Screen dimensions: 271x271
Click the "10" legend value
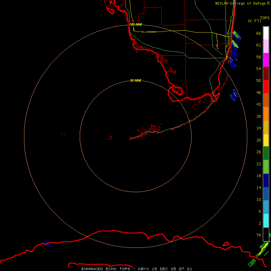(x=259, y=200)
